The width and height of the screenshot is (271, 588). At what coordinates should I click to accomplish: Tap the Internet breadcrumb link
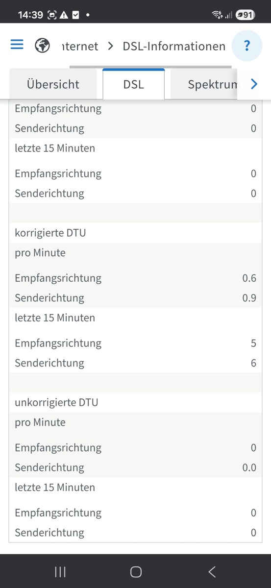tap(80, 47)
